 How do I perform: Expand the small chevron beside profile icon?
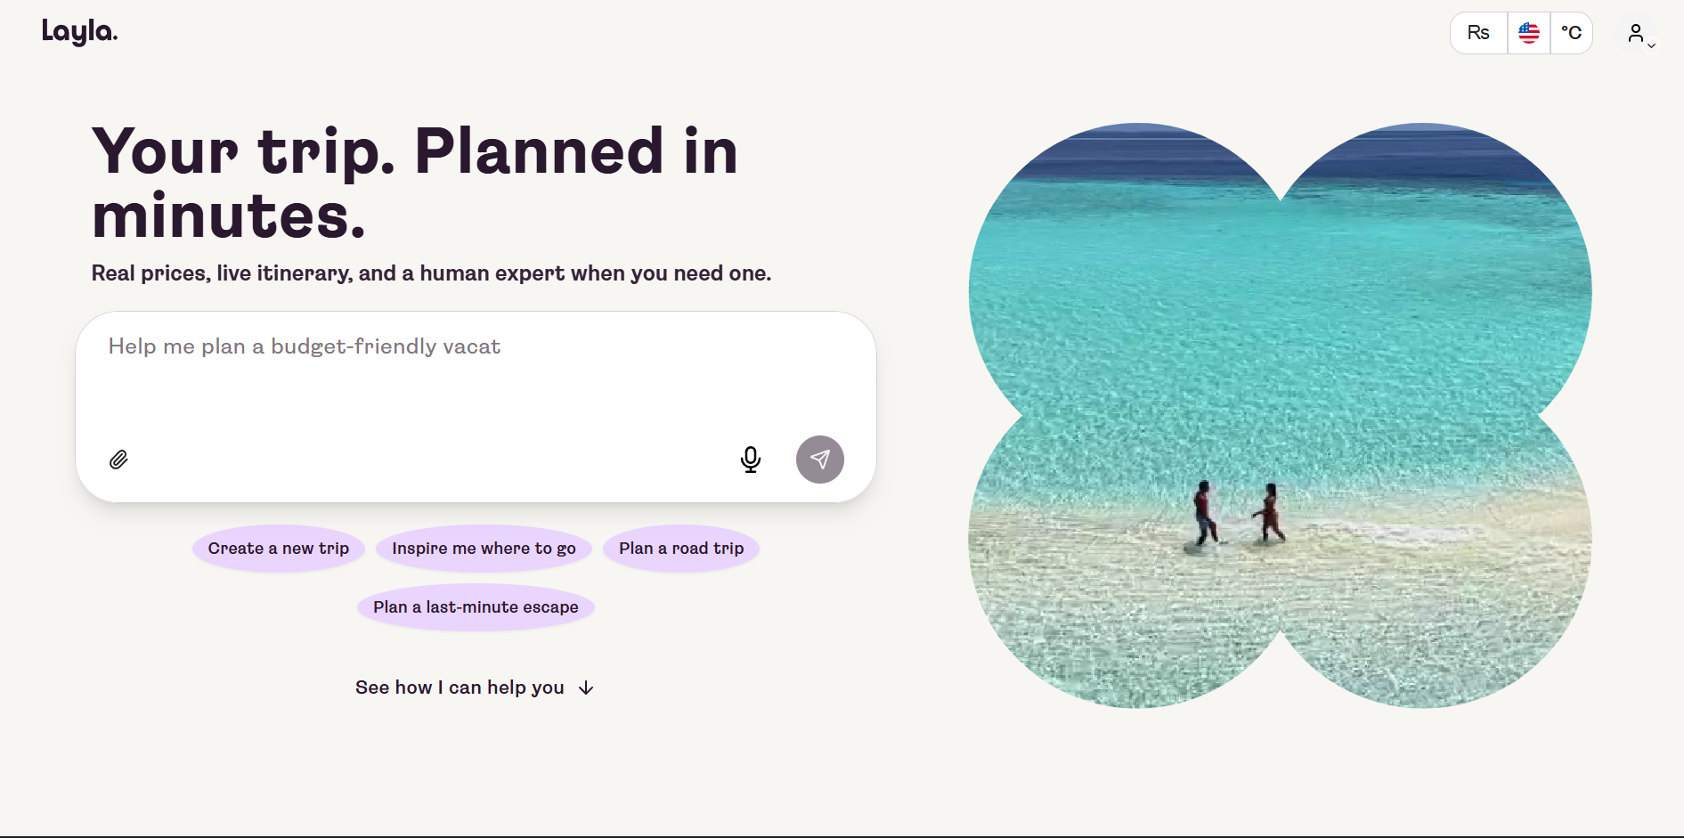tap(1652, 45)
